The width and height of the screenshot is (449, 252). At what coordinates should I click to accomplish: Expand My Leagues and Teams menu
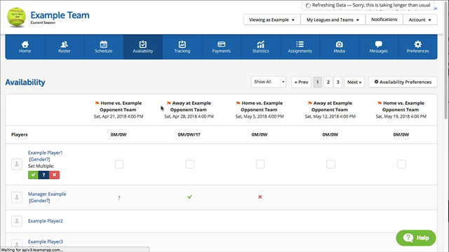333,20
